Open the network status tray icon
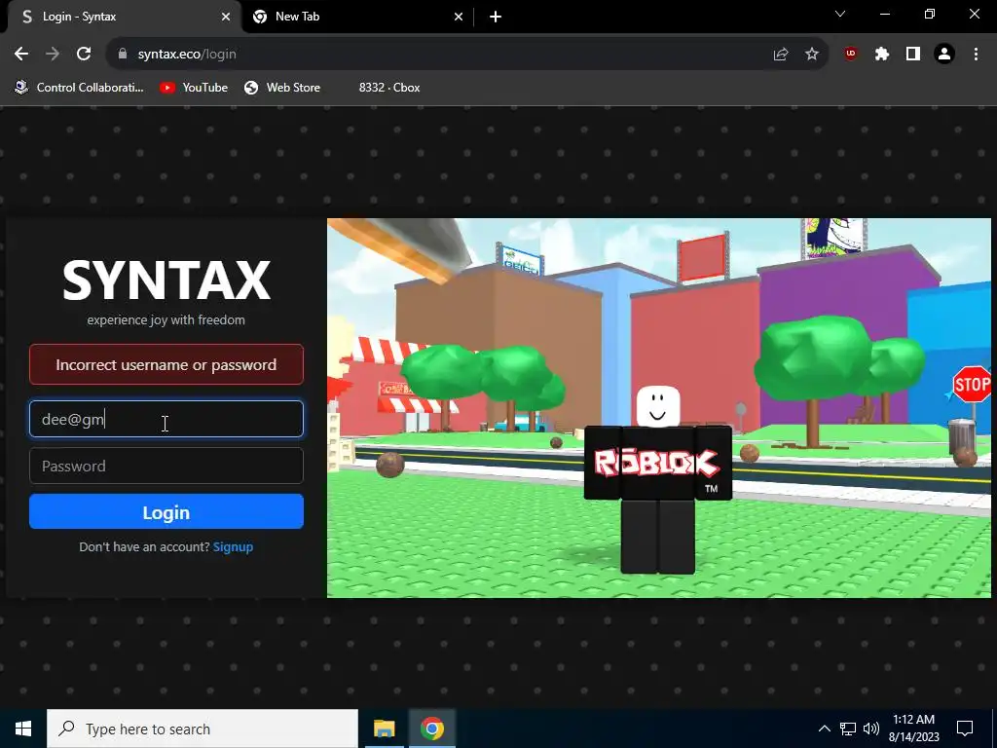This screenshot has height=748, width=997. click(848, 729)
